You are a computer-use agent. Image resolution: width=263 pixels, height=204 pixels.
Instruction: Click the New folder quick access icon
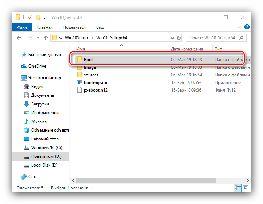click(38, 17)
